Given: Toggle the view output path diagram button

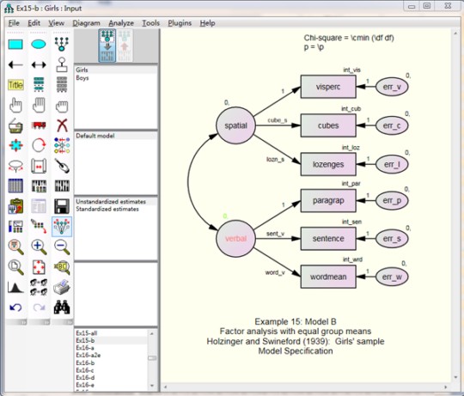Looking at the screenshot, I should (125, 46).
